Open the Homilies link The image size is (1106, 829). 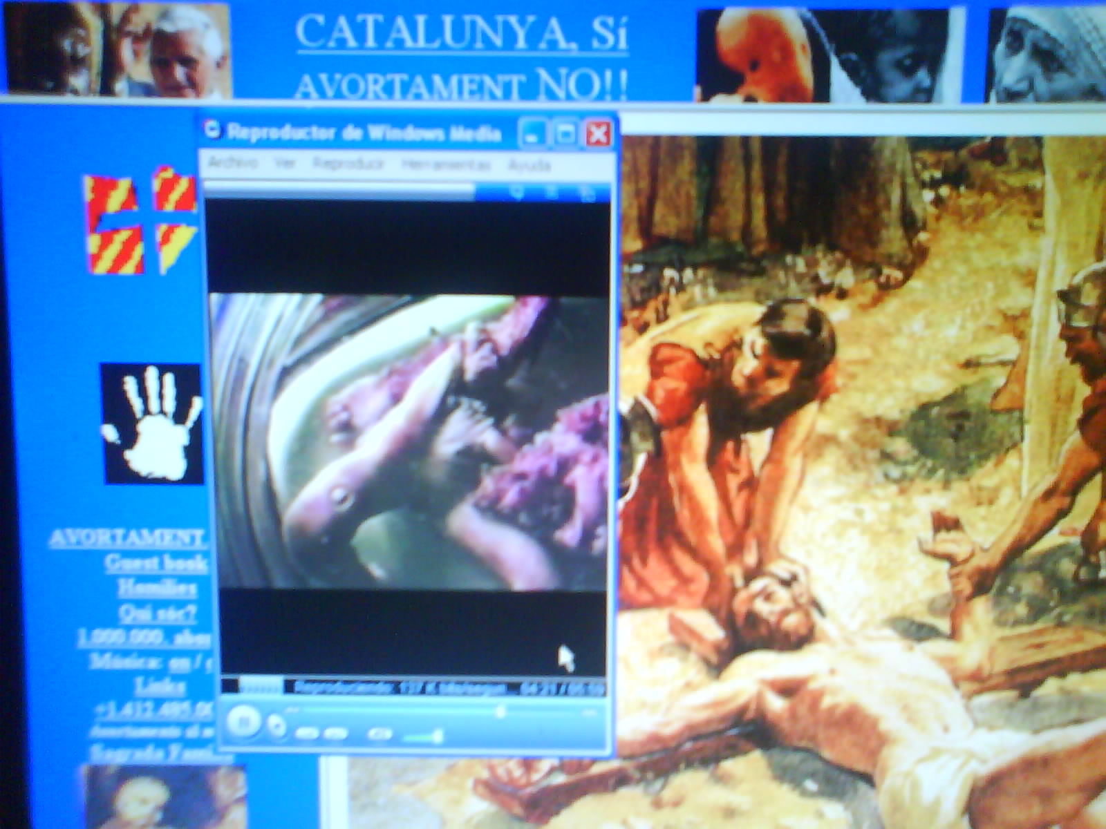tap(157, 588)
